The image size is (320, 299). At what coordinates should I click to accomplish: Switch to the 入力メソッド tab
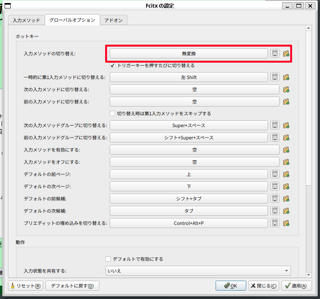26,20
